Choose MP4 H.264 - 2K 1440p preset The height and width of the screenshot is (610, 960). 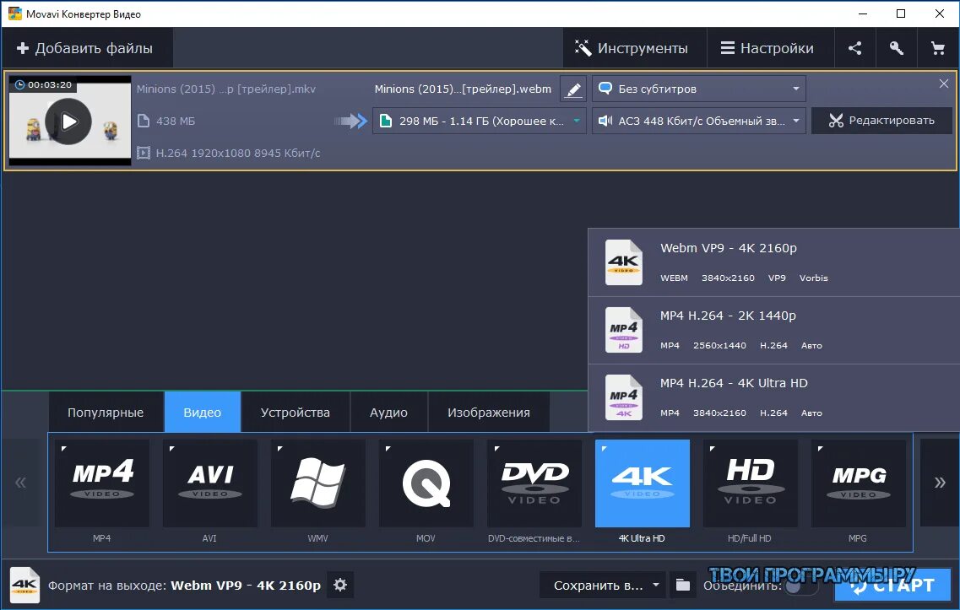[773, 331]
